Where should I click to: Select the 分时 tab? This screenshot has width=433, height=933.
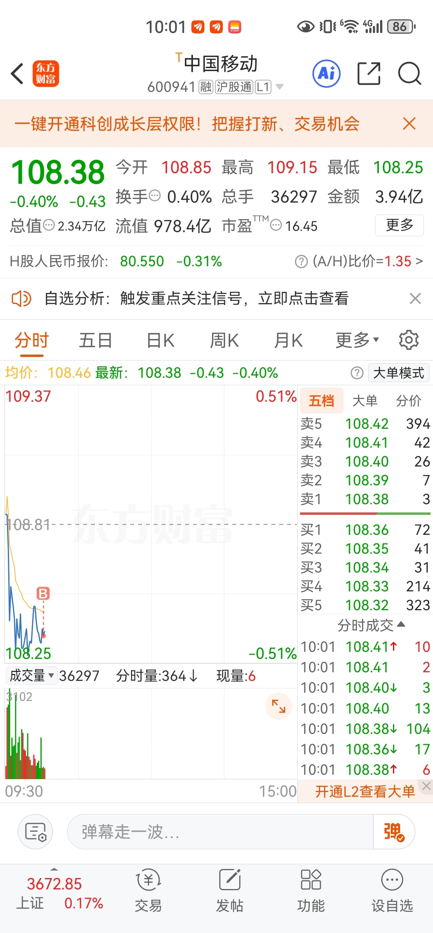pyautogui.click(x=31, y=340)
